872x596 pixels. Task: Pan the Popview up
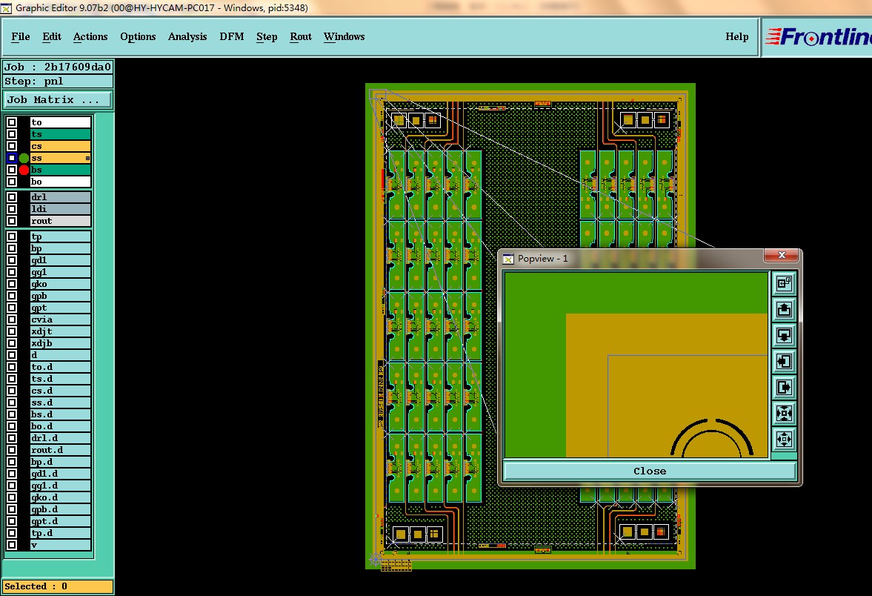pyautogui.click(x=784, y=309)
